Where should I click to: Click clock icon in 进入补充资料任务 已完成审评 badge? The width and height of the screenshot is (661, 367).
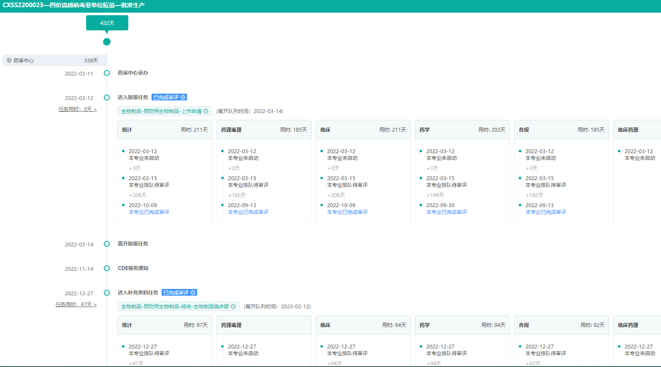(193, 293)
